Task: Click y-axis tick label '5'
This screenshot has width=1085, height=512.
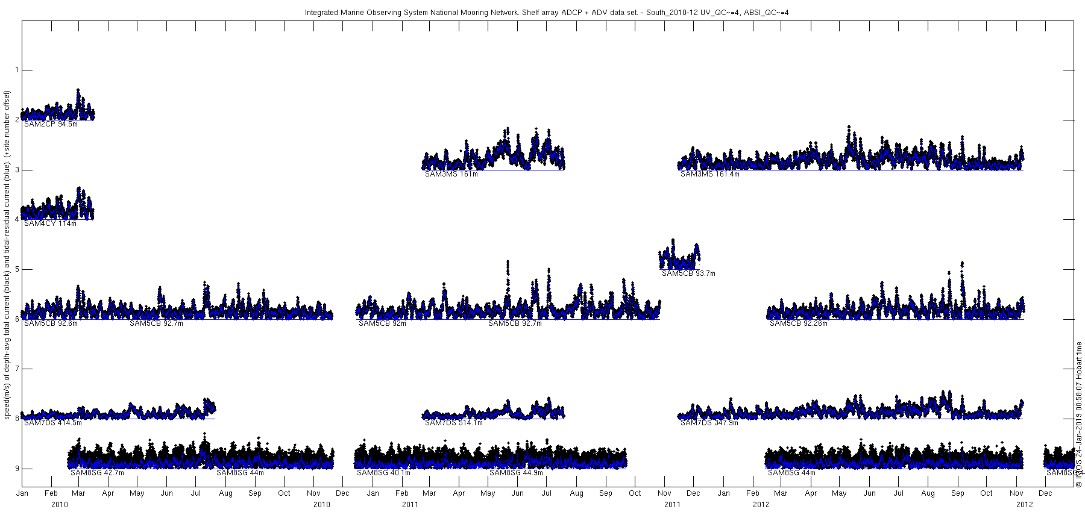Action: [16, 269]
